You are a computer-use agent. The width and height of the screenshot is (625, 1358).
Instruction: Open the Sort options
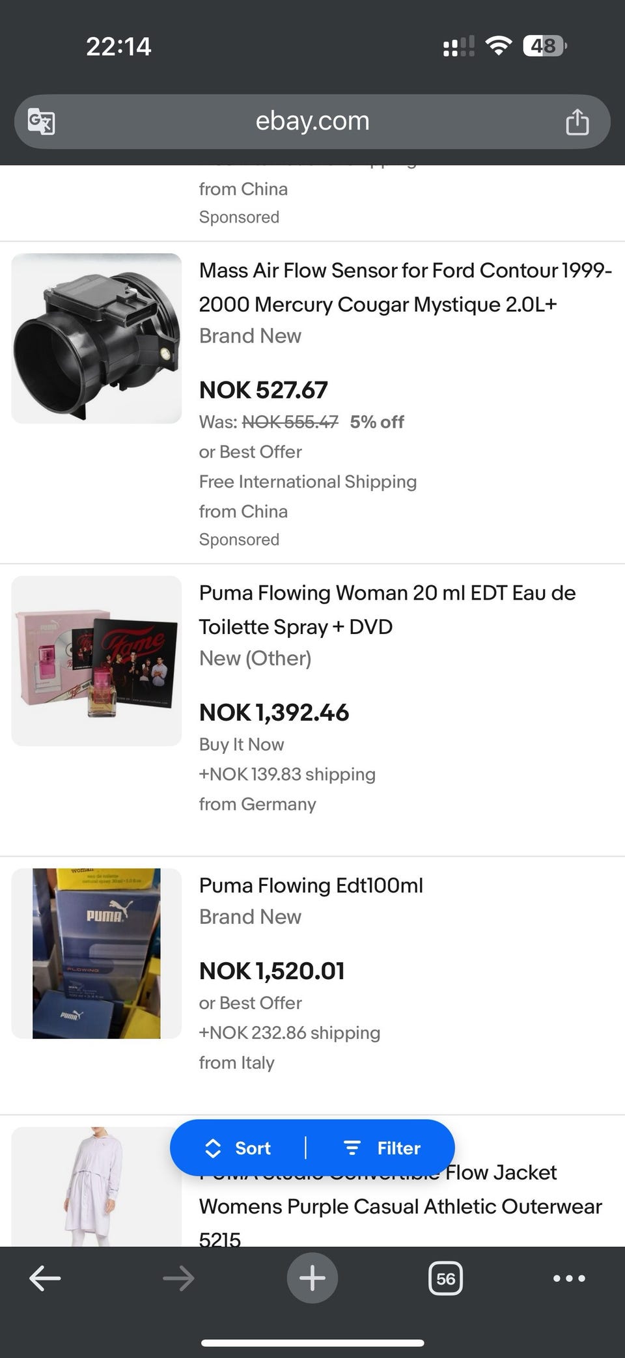(238, 1148)
